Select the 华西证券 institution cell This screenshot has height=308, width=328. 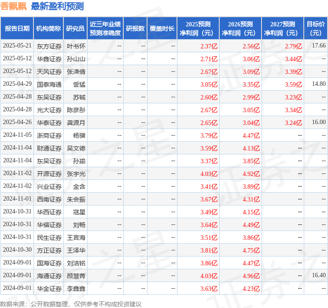pos(49,212)
